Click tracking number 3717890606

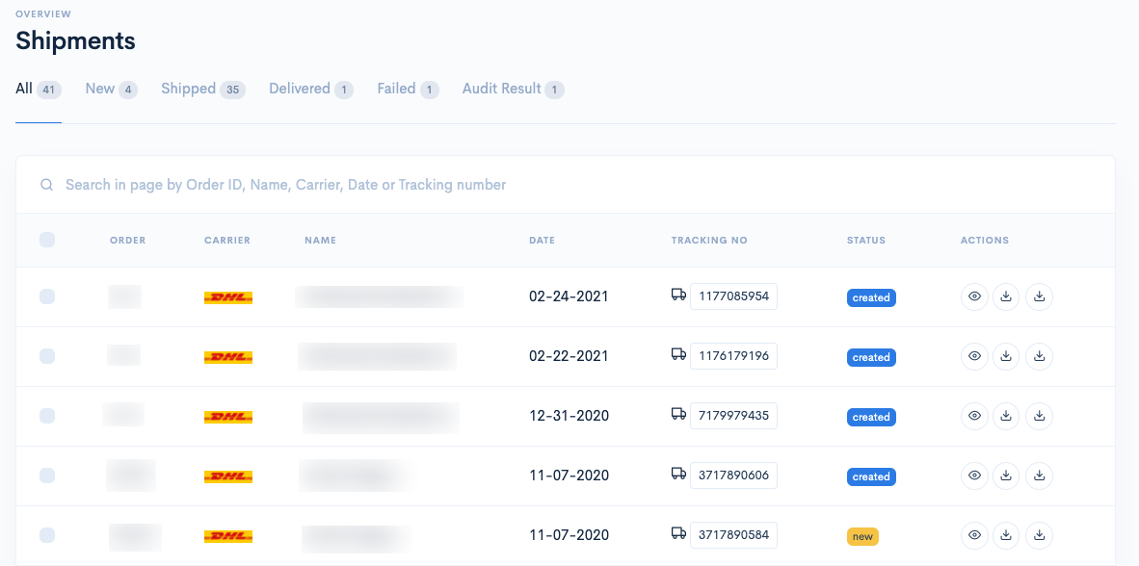(x=733, y=476)
